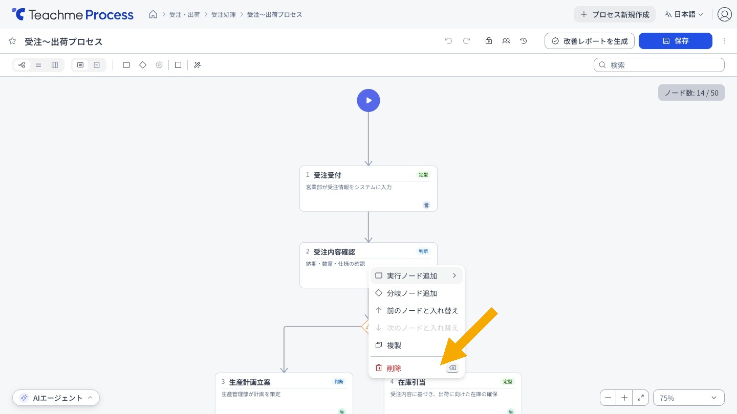737x414 pixels.
Task: Open the members sharing icon
Action: (x=506, y=41)
